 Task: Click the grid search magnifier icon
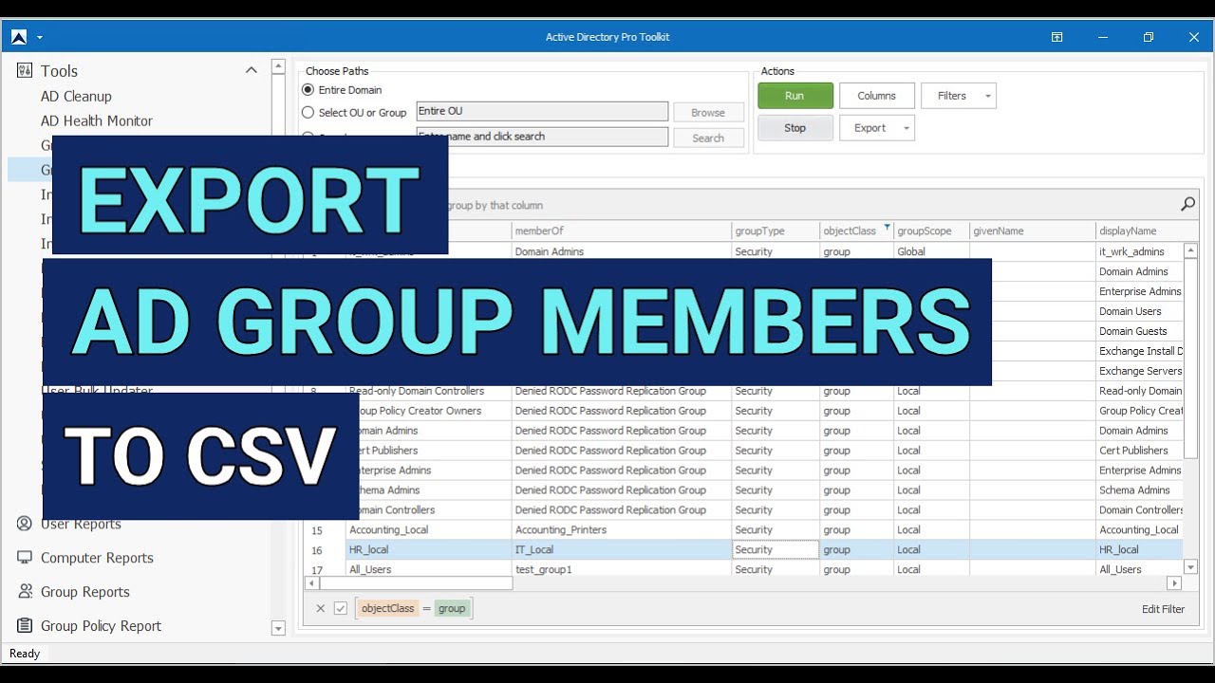click(x=1187, y=204)
